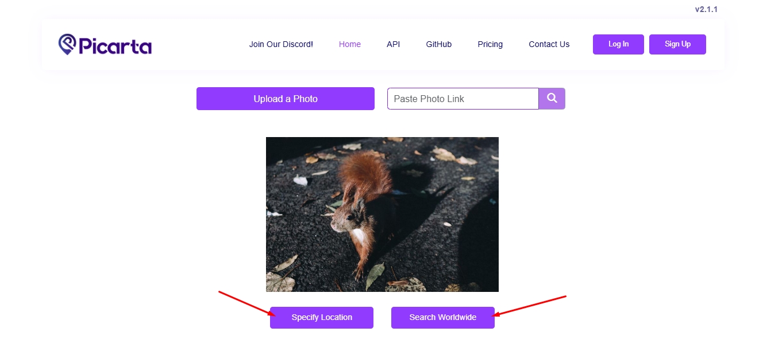This screenshot has height=355, width=763.
Task: Click the magnifier search icon button
Action: pyautogui.click(x=552, y=99)
